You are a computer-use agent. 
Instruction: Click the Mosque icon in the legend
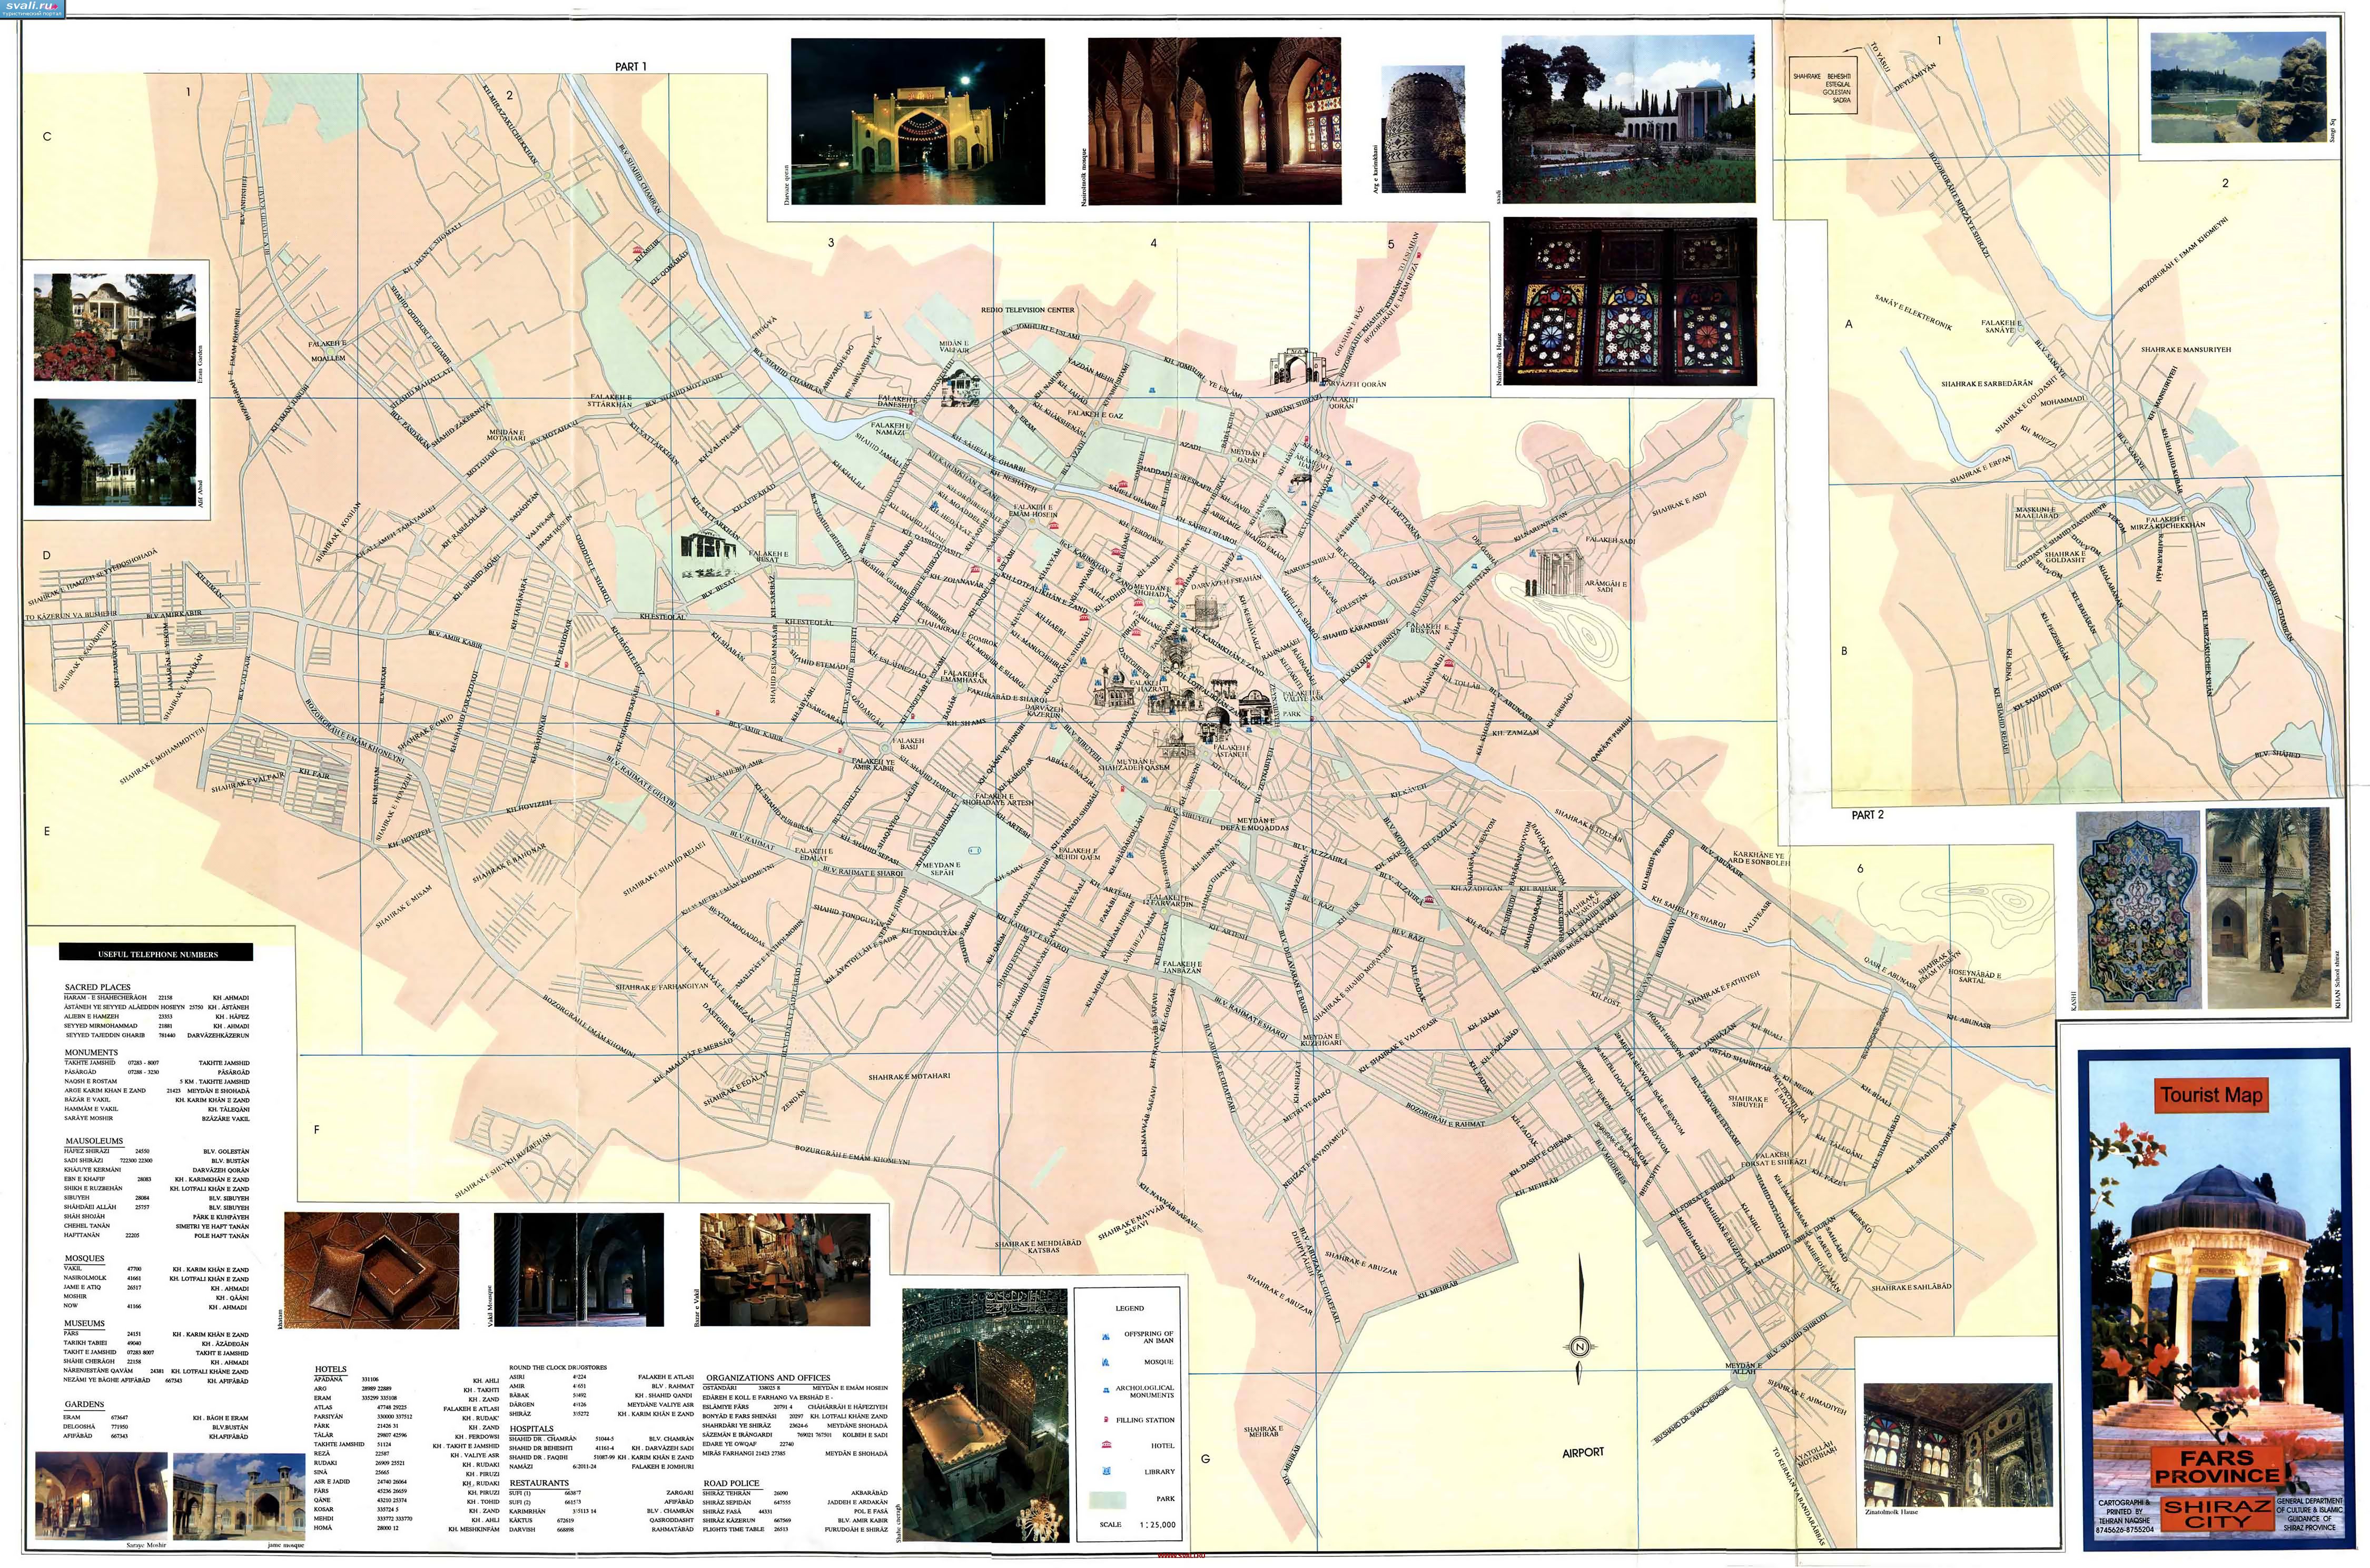click(x=1105, y=1362)
